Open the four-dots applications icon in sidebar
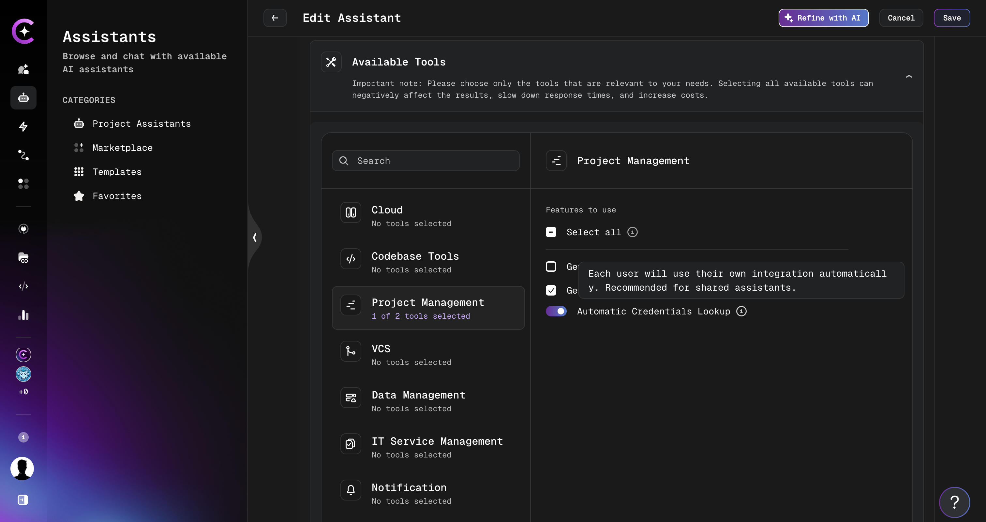This screenshot has width=986, height=522. coord(23,183)
